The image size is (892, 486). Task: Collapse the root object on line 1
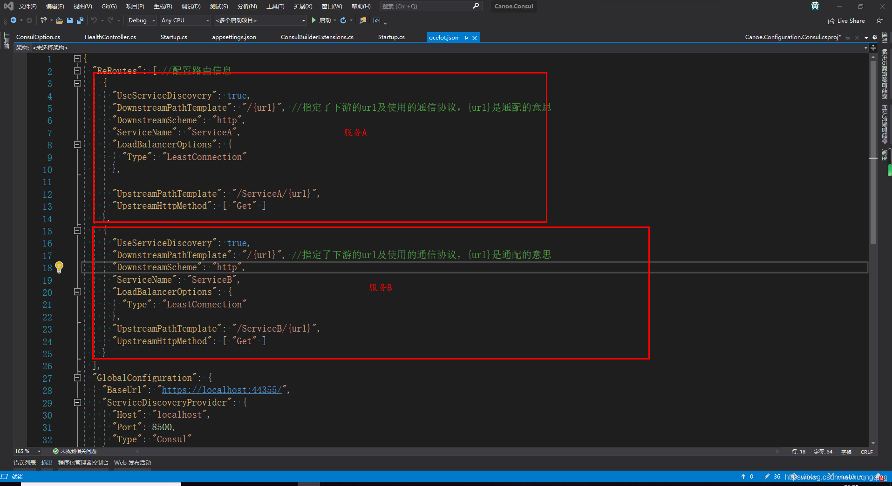coord(77,59)
